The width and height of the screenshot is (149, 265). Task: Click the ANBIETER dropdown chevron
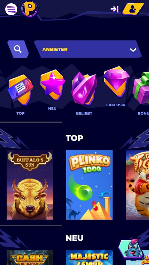point(133,50)
